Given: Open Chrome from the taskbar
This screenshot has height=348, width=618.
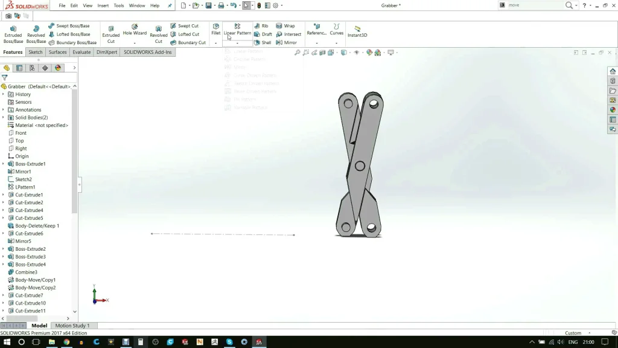Looking at the screenshot, I should click(66, 342).
